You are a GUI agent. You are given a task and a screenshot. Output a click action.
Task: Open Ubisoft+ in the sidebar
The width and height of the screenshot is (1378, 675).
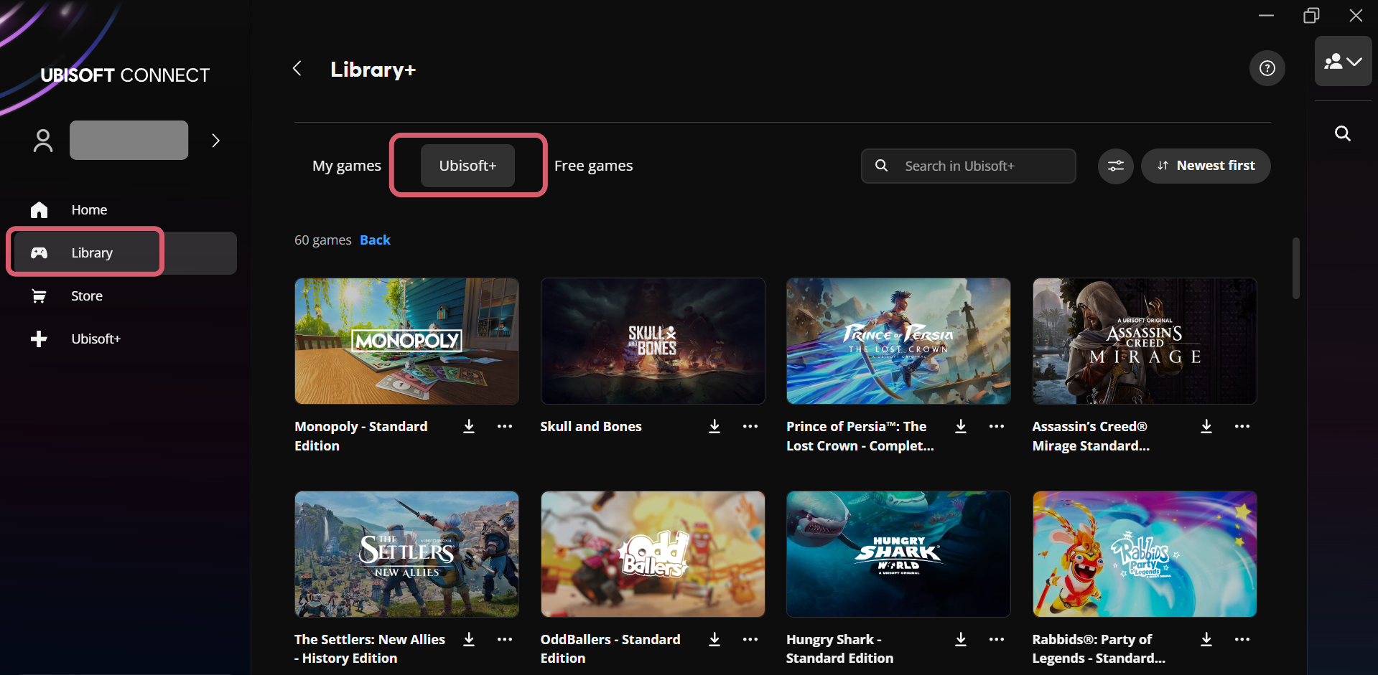tap(96, 339)
